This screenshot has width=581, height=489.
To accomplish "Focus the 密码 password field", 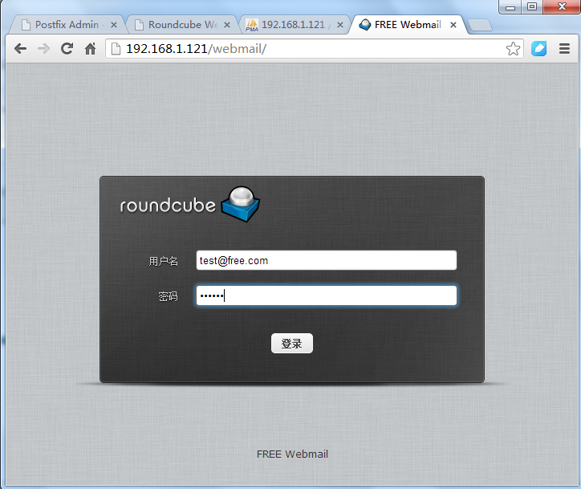I will (327, 295).
